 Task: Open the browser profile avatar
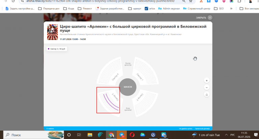251,1
